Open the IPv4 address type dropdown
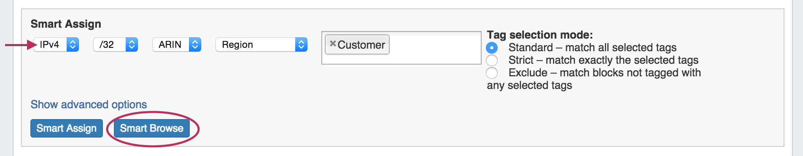The image size is (803, 156). [x=56, y=44]
